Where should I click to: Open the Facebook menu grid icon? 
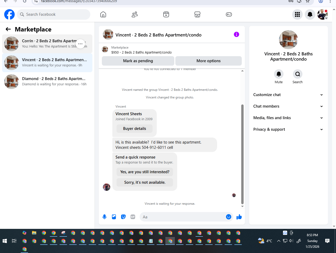tap(297, 14)
